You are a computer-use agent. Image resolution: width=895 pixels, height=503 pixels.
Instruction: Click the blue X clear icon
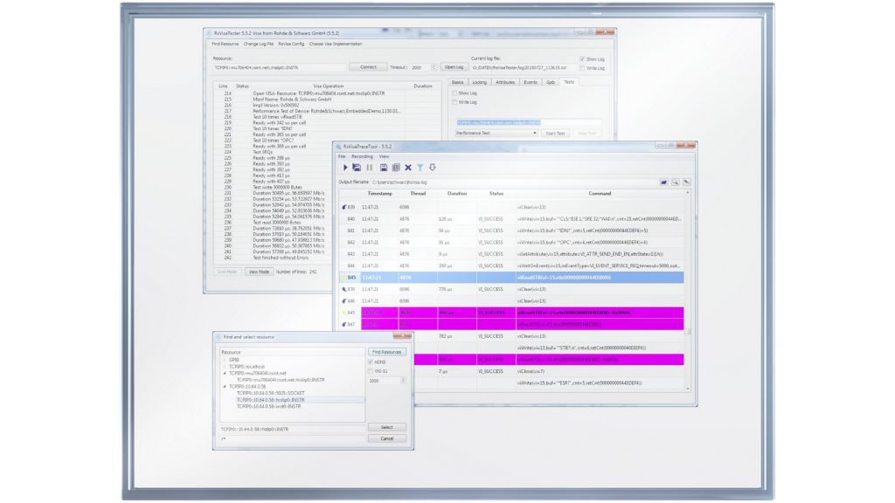click(407, 167)
